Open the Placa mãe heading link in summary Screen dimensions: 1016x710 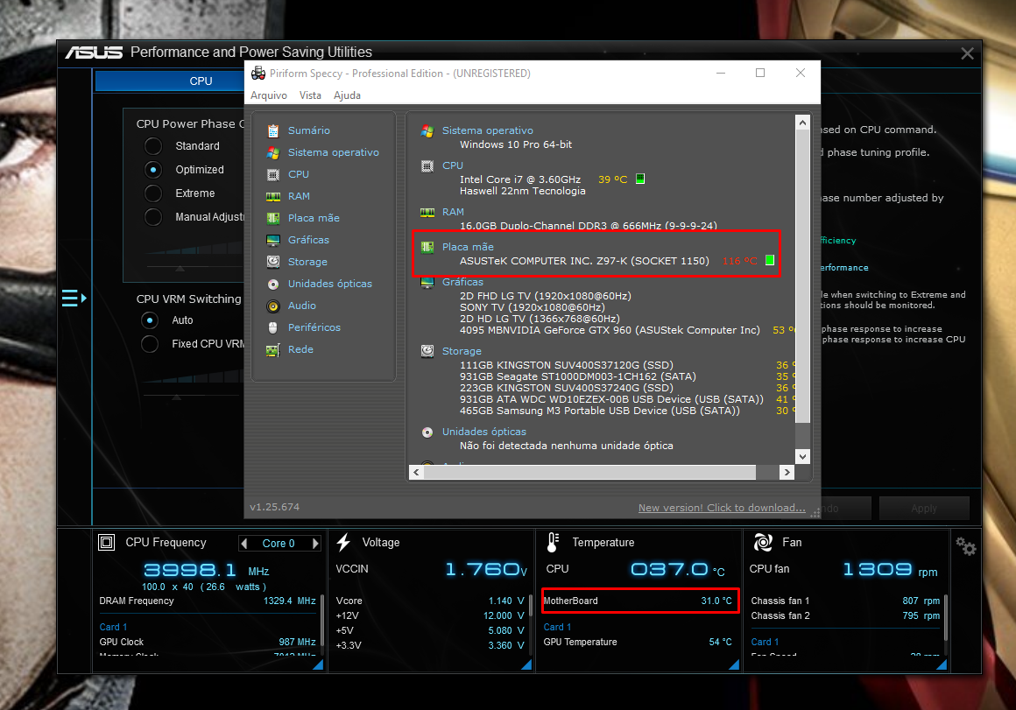tap(468, 247)
